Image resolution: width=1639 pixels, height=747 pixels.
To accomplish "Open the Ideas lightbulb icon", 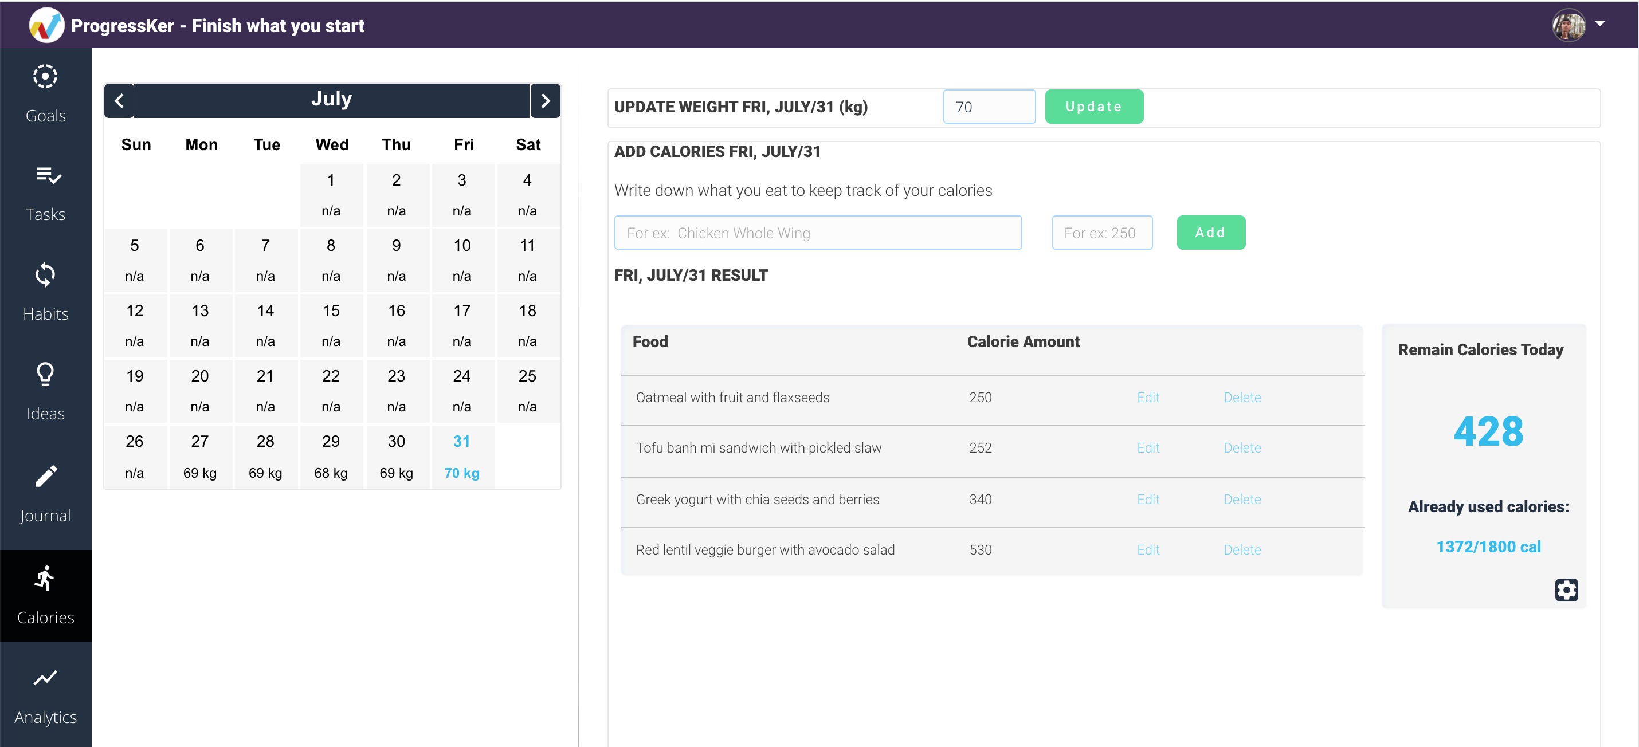I will [45, 374].
